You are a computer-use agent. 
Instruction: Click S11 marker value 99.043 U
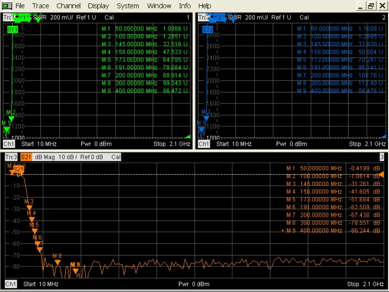tap(175, 83)
